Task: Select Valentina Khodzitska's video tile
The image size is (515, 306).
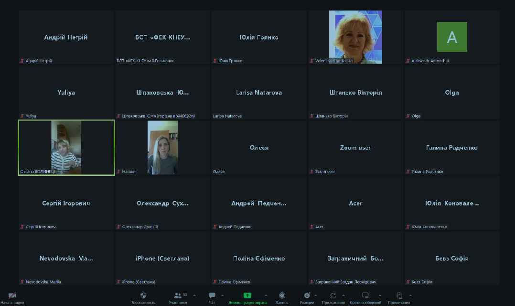Action: pyautogui.click(x=355, y=37)
